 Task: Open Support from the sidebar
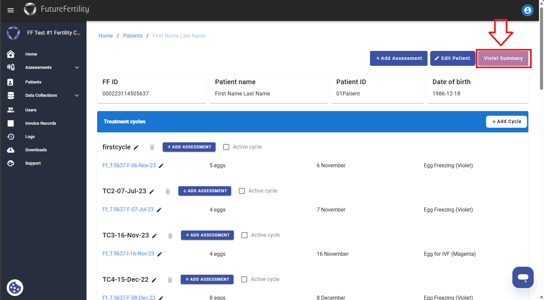coord(33,163)
